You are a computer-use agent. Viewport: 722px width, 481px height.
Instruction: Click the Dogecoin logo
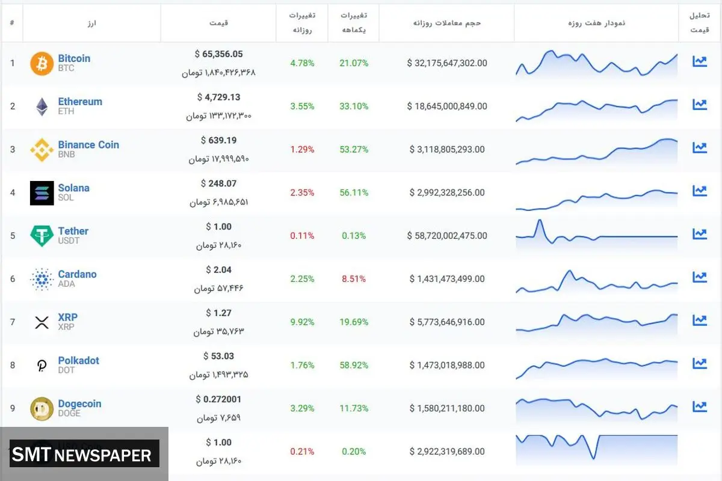click(42, 409)
